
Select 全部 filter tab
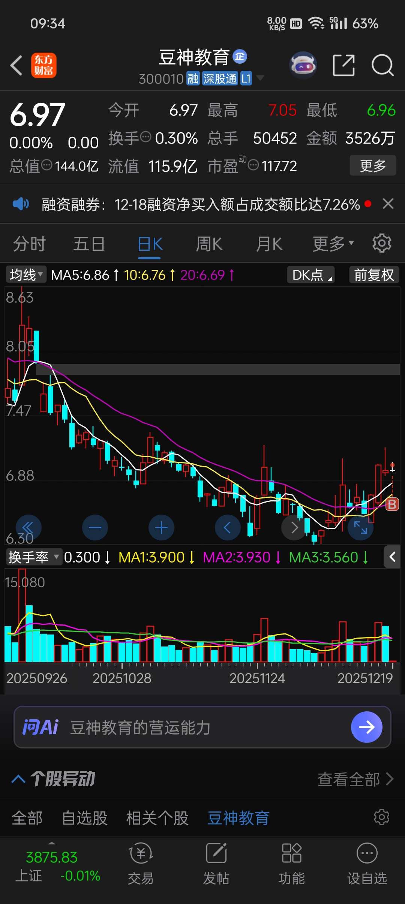tap(27, 817)
